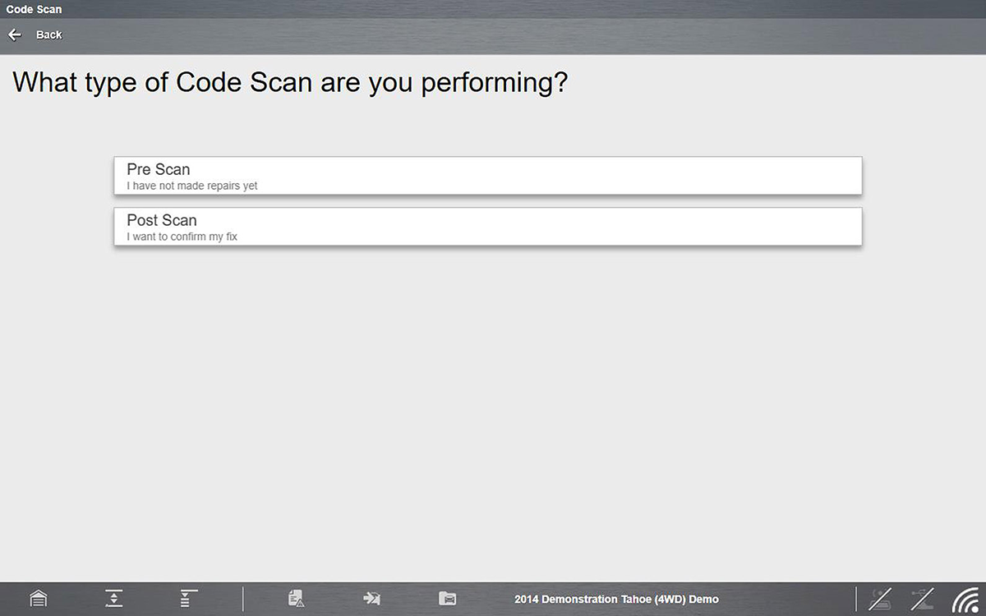Image resolution: width=986 pixels, height=616 pixels.
Task: Click the crossed-out USB connection status icon
Action: [x=923, y=599]
